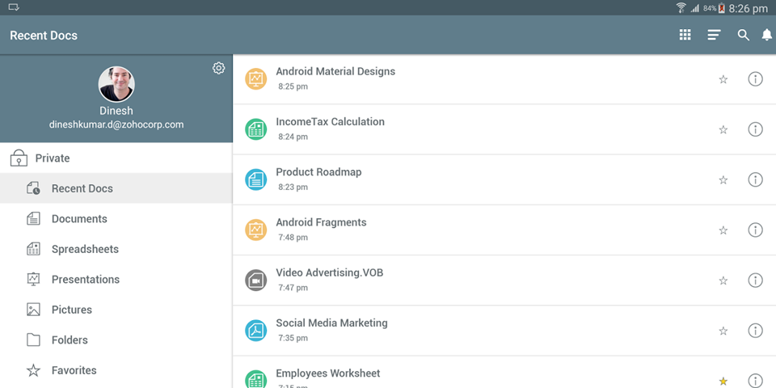Open the Social Media Marketing title
This screenshot has height=388, width=776.
click(331, 323)
